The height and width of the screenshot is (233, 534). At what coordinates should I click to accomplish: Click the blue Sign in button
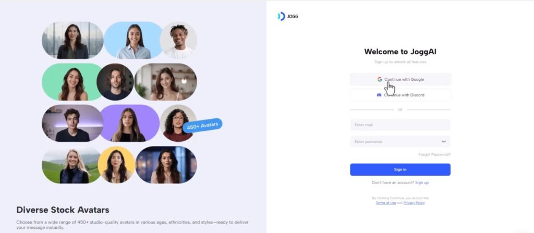400,169
